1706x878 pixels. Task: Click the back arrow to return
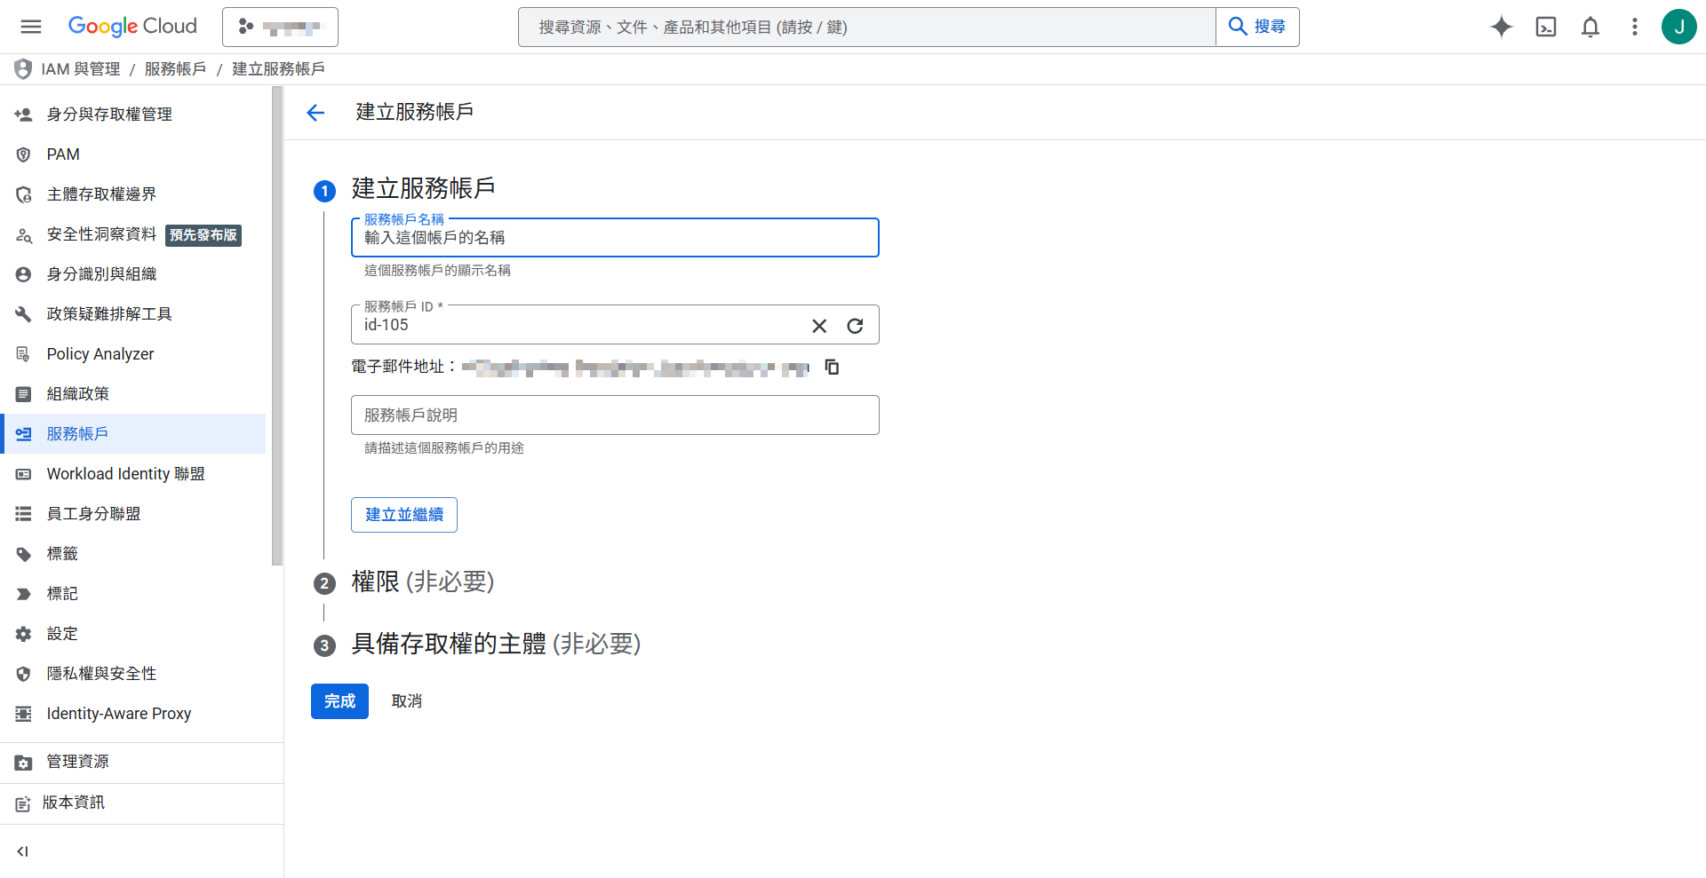(315, 113)
